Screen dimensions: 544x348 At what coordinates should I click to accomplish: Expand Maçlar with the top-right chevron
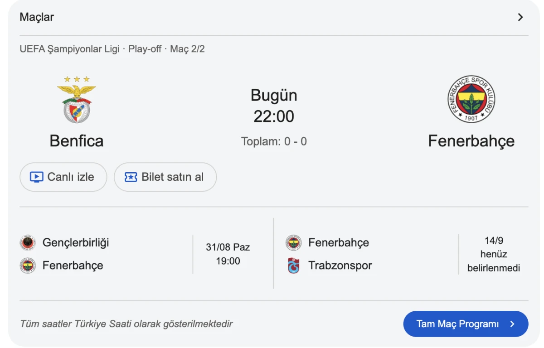coord(520,17)
